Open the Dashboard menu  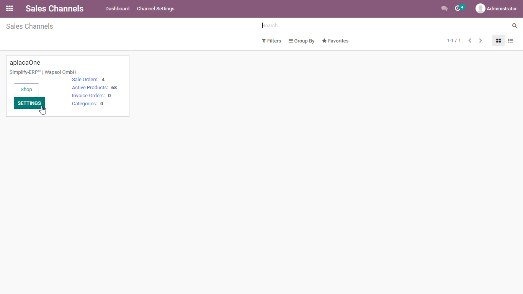(x=118, y=8)
